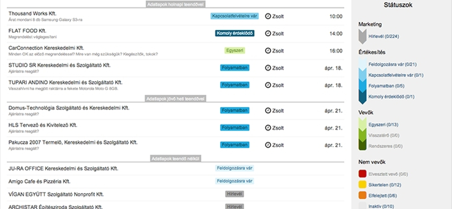Click clock icon in STUDIO SR row
452x209 pixels.
[268, 68]
